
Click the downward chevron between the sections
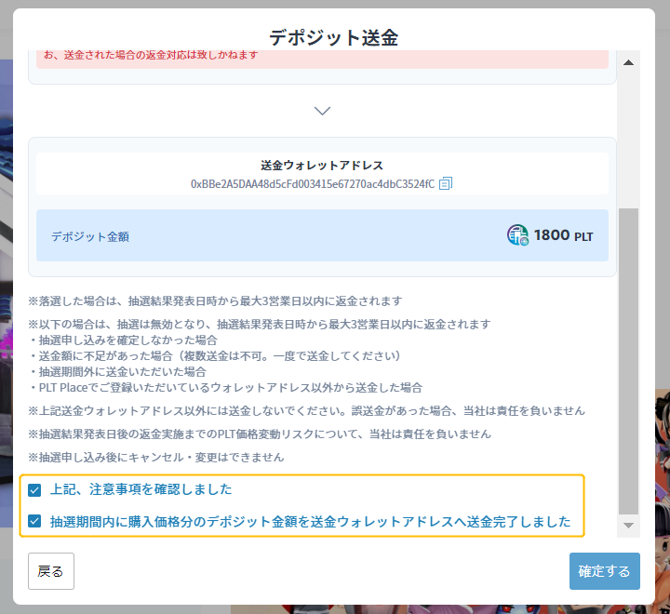pyautogui.click(x=322, y=111)
